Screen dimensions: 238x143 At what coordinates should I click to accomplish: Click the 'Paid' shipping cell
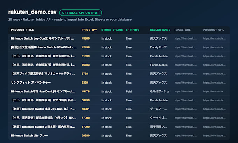click(129, 91)
